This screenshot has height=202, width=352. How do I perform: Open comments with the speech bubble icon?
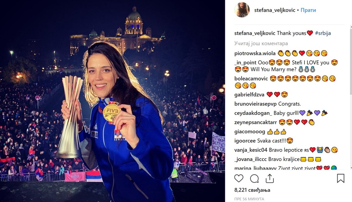click(x=254, y=178)
